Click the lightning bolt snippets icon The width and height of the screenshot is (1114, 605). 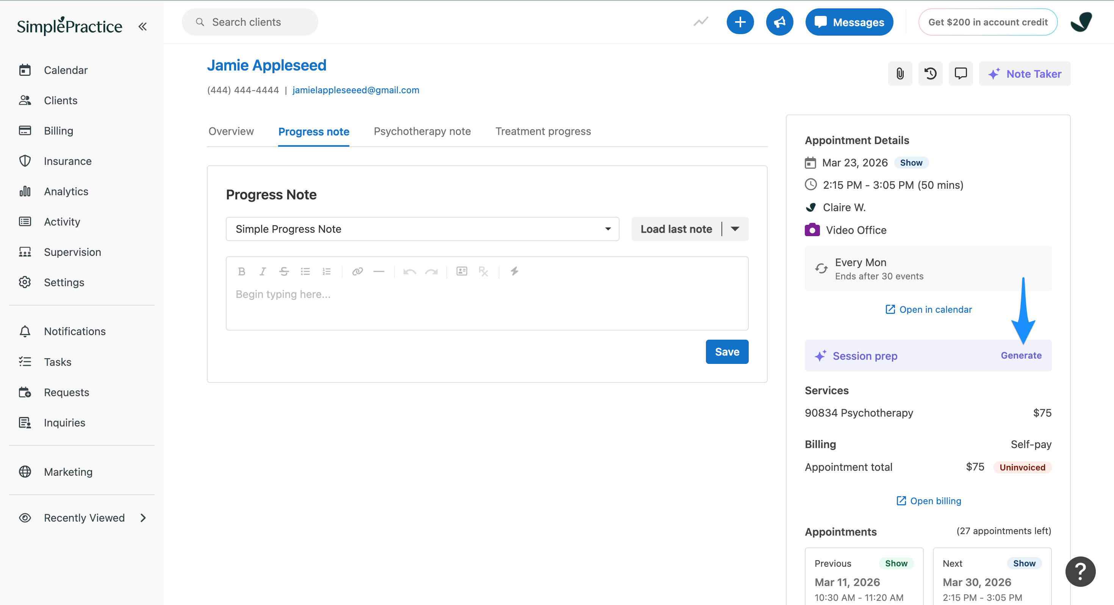[514, 271]
